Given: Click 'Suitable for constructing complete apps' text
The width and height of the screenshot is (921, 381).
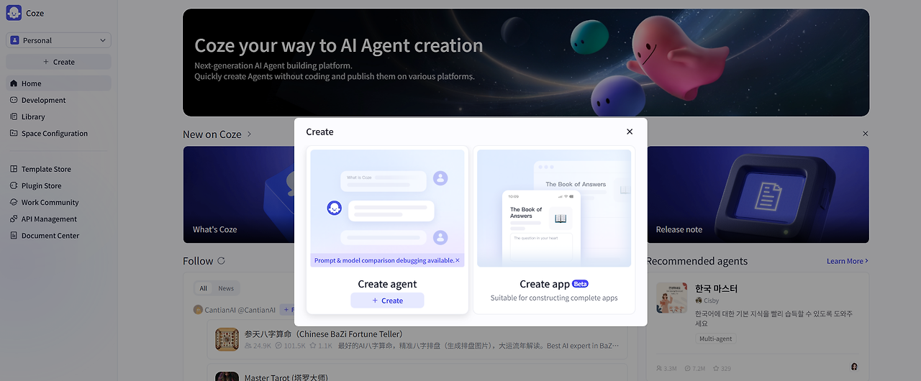Looking at the screenshot, I should pyautogui.click(x=554, y=298).
